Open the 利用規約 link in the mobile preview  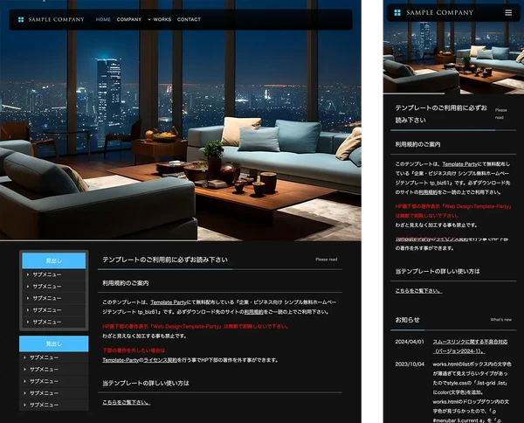pyautogui.click(x=428, y=192)
